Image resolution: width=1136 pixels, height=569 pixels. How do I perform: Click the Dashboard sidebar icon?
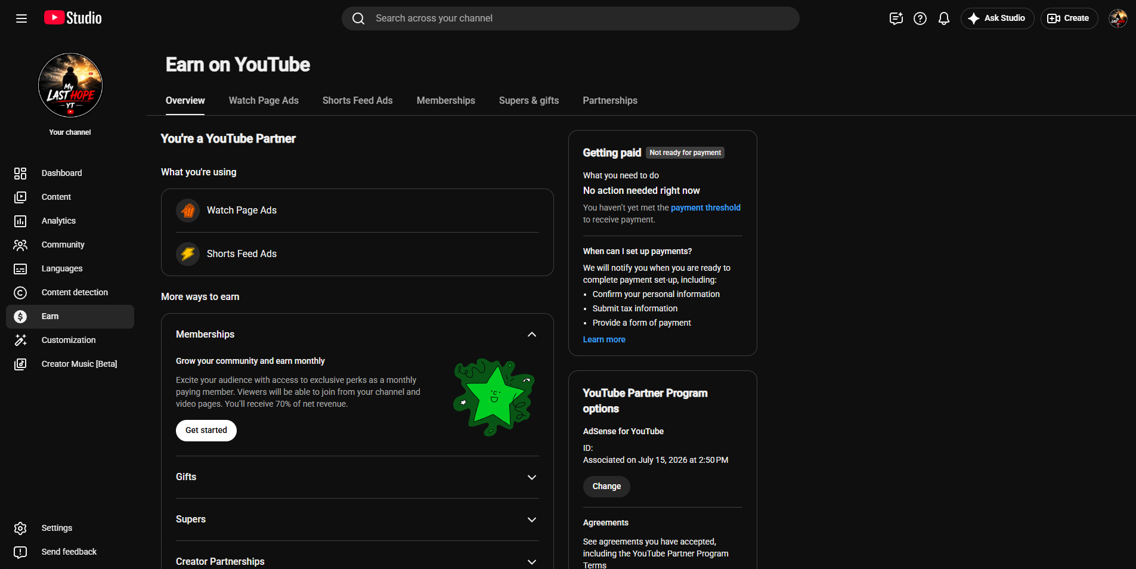click(x=20, y=173)
